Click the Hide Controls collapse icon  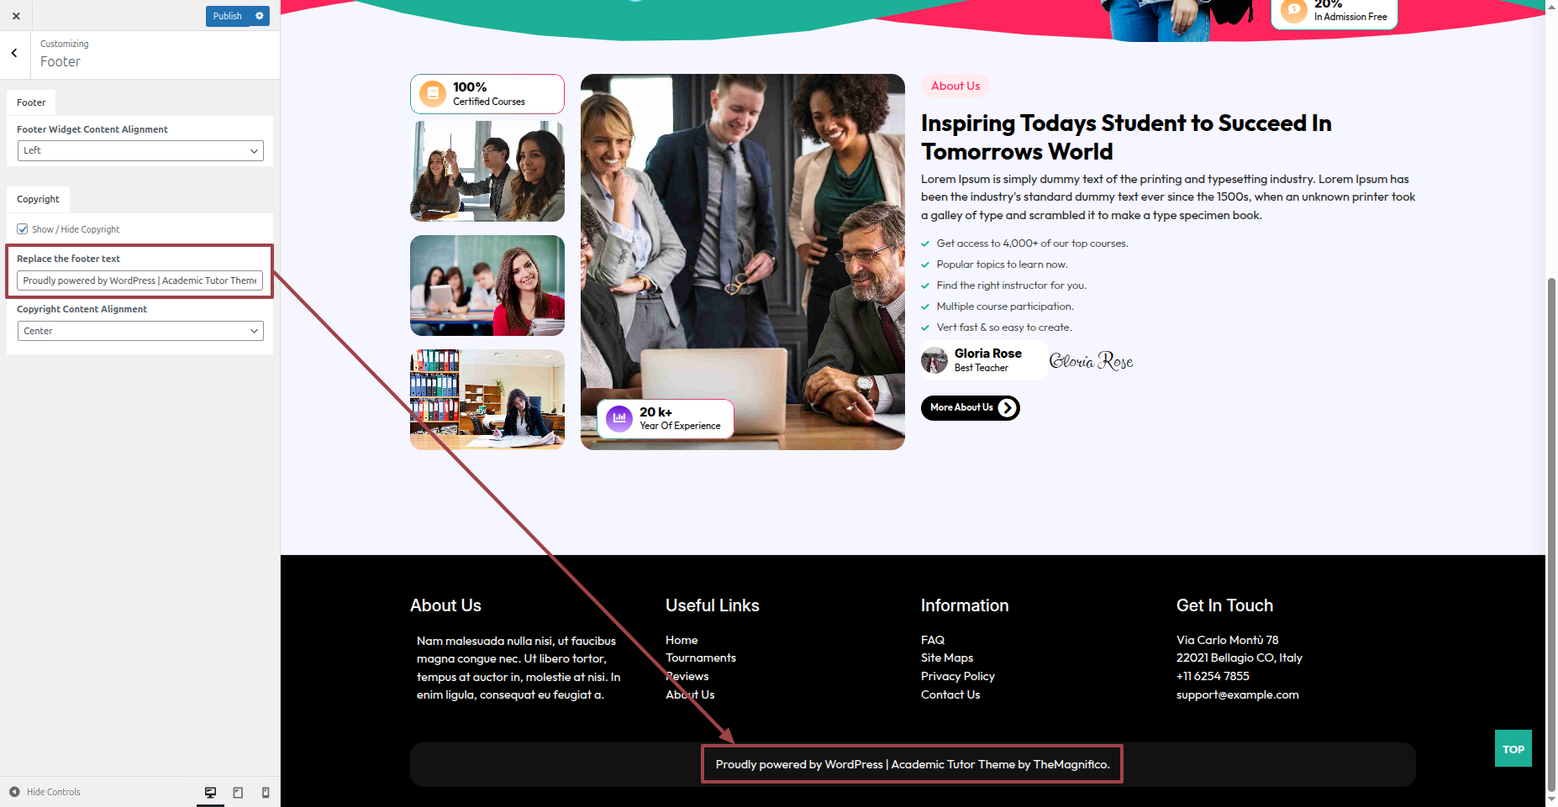tap(14, 792)
